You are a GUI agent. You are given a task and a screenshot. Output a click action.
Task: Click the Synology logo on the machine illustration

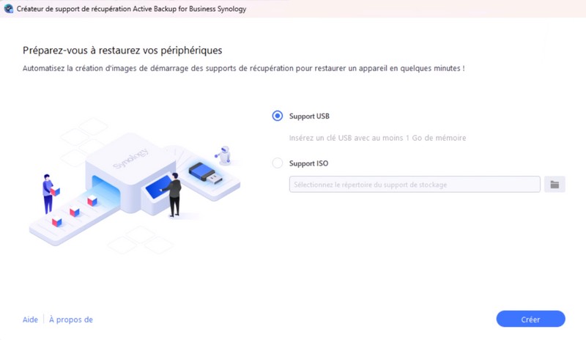pyautogui.click(x=131, y=158)
